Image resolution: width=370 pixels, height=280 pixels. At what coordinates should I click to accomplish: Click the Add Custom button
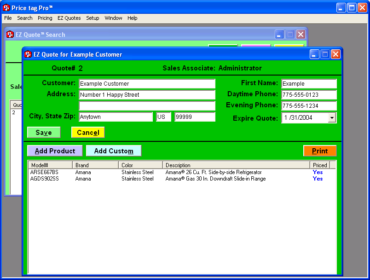click(114, 151)
